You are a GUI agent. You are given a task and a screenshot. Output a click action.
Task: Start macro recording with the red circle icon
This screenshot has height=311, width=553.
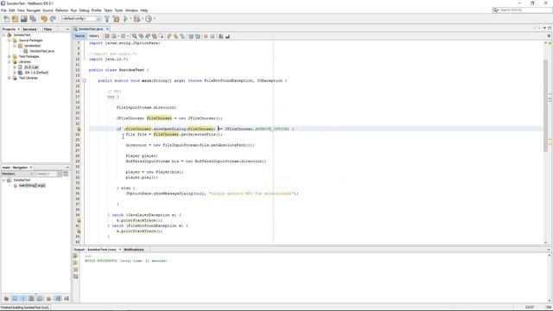(206, 36)
